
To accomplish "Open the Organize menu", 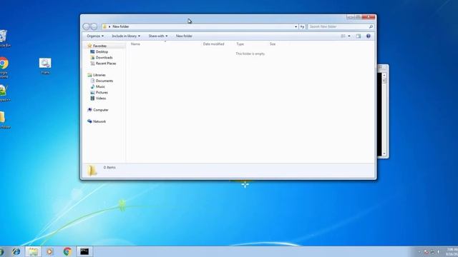I will click(95, 36).
